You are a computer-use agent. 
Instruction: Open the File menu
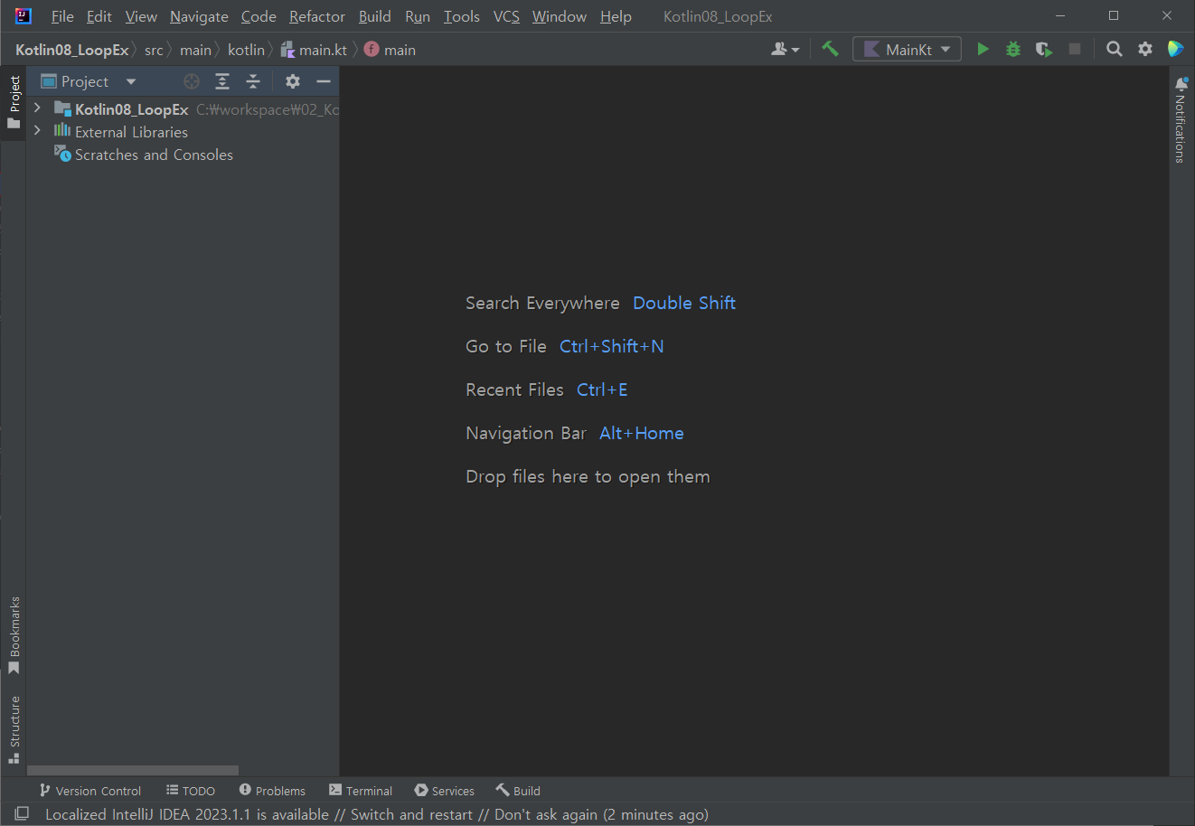[x=62, y=16]
